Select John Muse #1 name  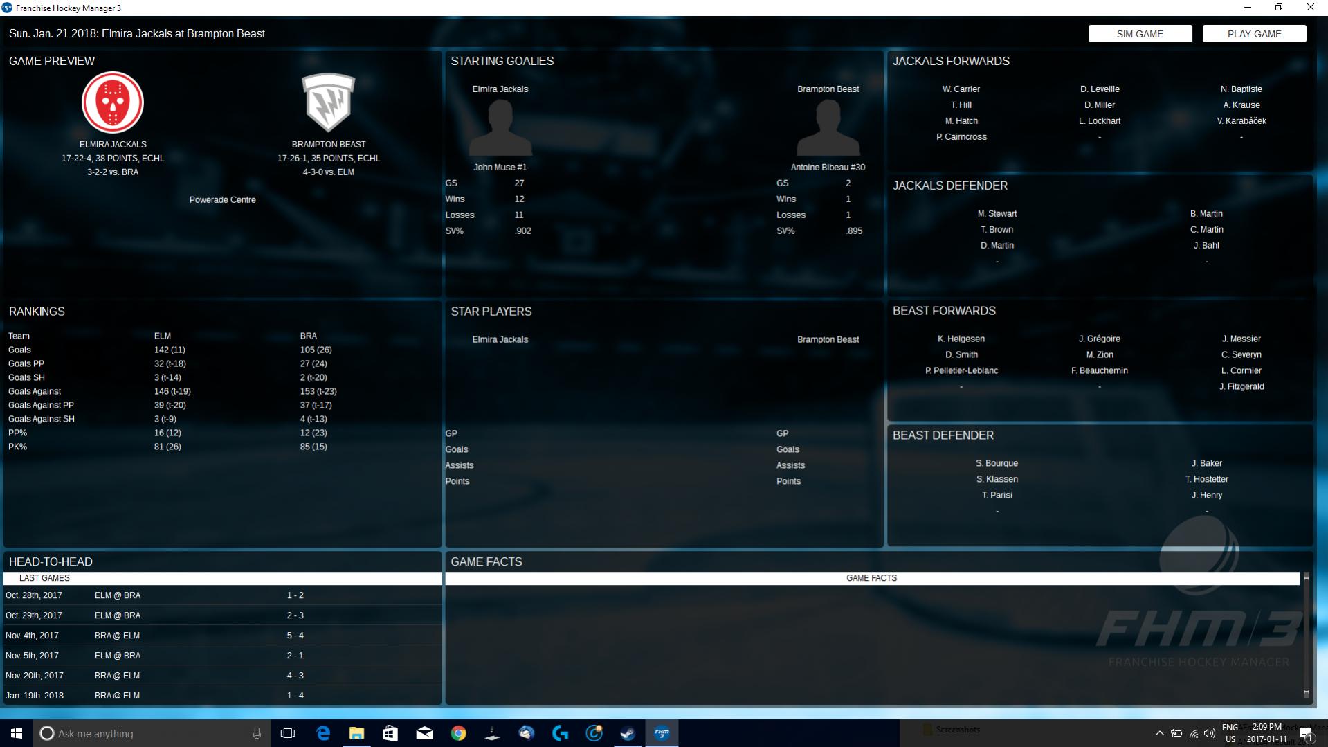click(500, 167)
